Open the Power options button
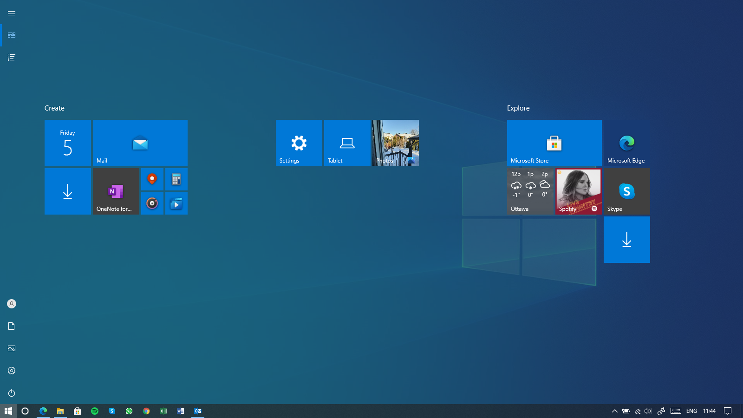743x418 pixels. [x=12, y=393]
